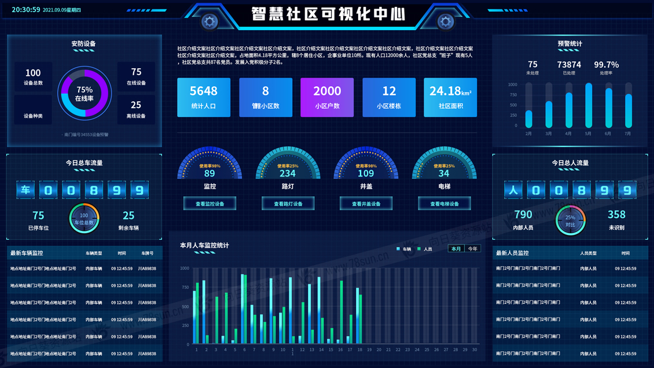This screenshot has height=368, width=654.
Task: Switch to the 本月 tab
Action: (456, 249)
